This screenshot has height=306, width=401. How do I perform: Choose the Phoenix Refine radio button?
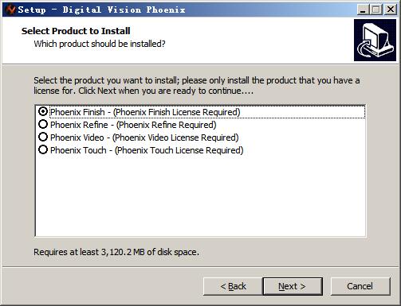[x=43, y=124]
